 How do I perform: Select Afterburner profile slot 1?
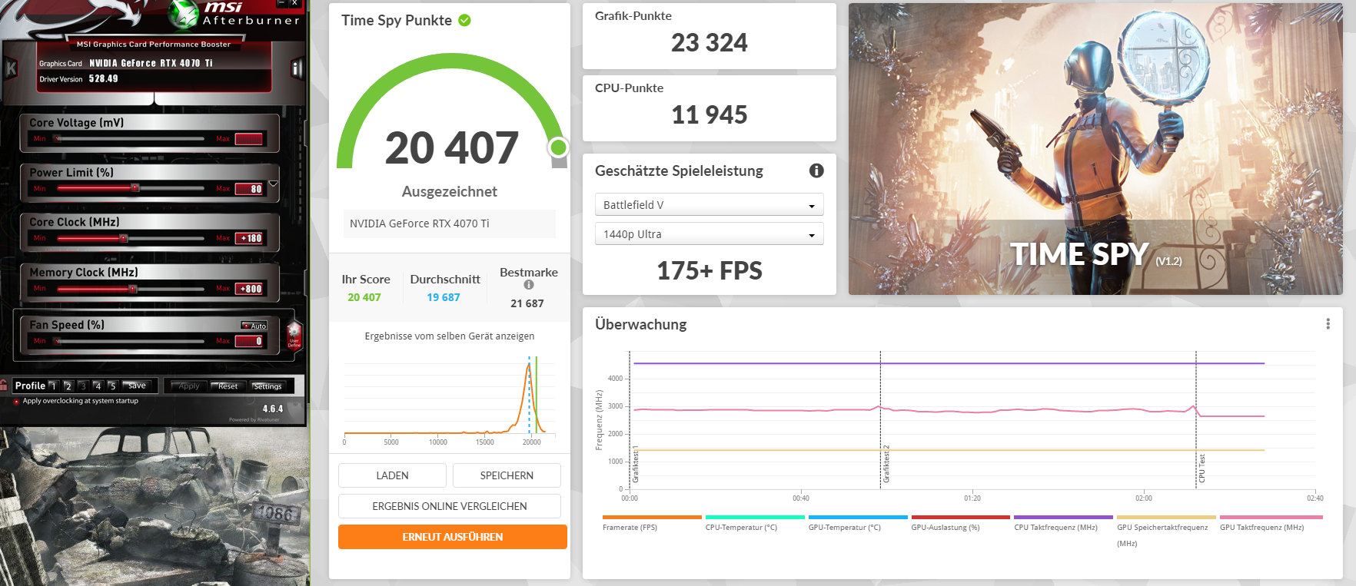point(53,386)
